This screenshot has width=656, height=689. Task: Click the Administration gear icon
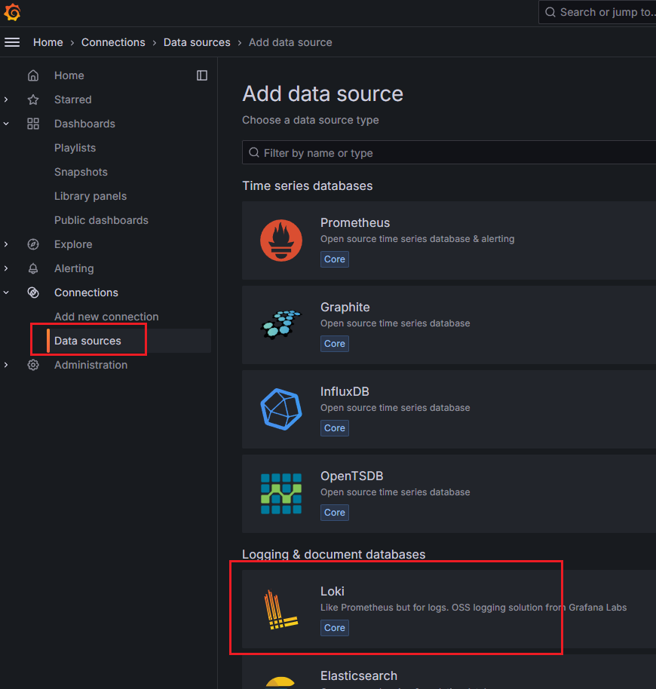click(33, 365)
